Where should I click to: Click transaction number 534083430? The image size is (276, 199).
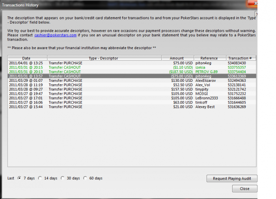[x=237, y=63]
